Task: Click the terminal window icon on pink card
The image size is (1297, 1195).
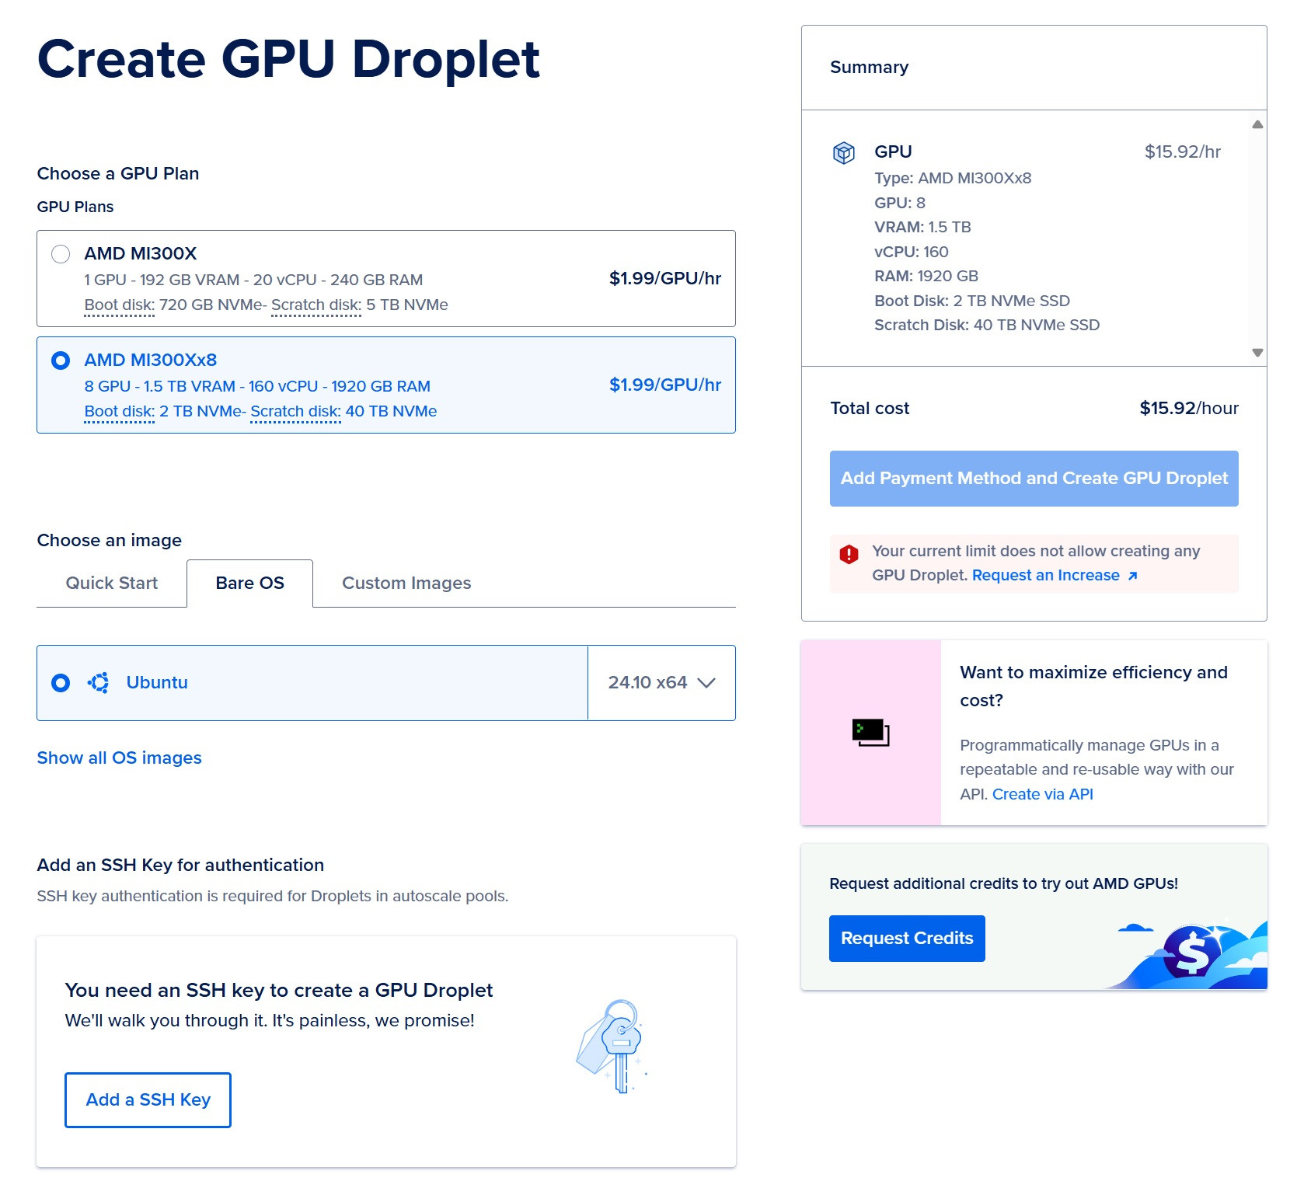Action: click(870, 733)
